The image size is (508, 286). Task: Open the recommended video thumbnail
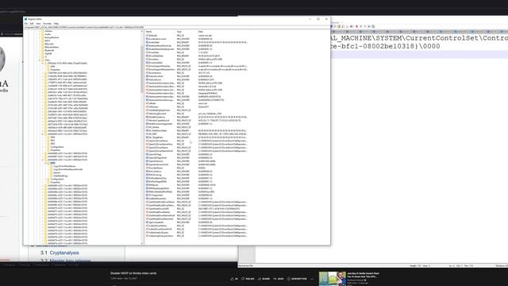[332, 279]
